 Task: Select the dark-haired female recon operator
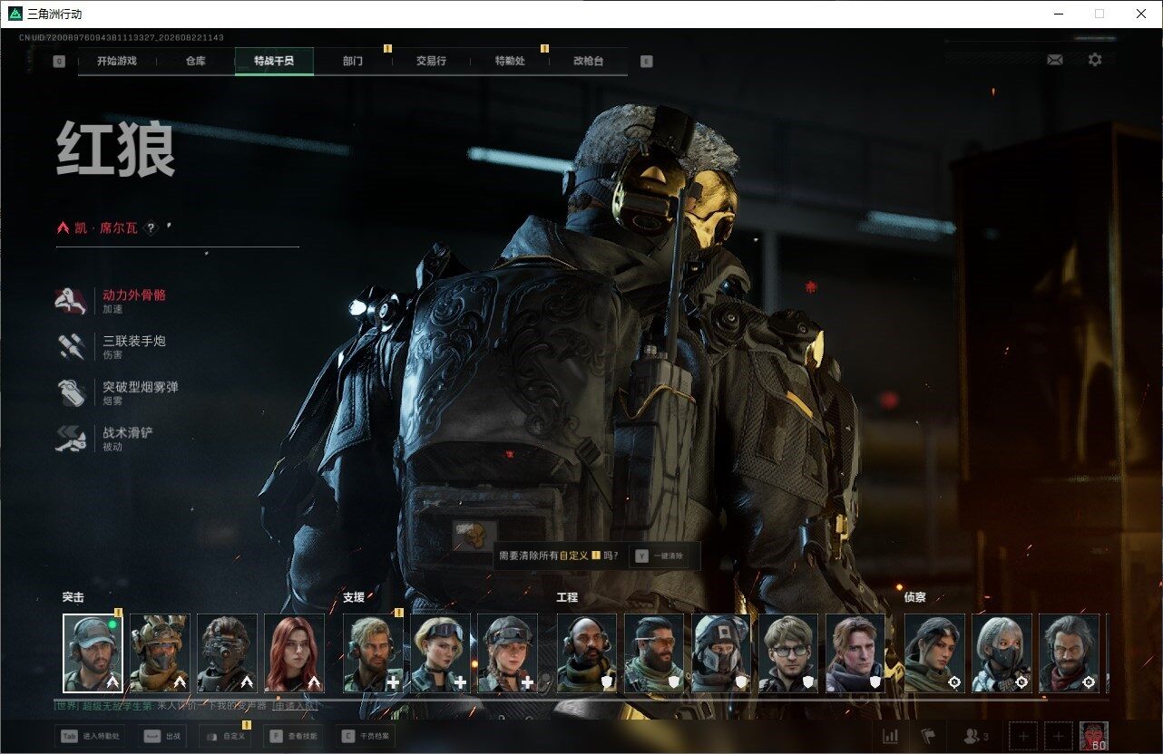934,653
